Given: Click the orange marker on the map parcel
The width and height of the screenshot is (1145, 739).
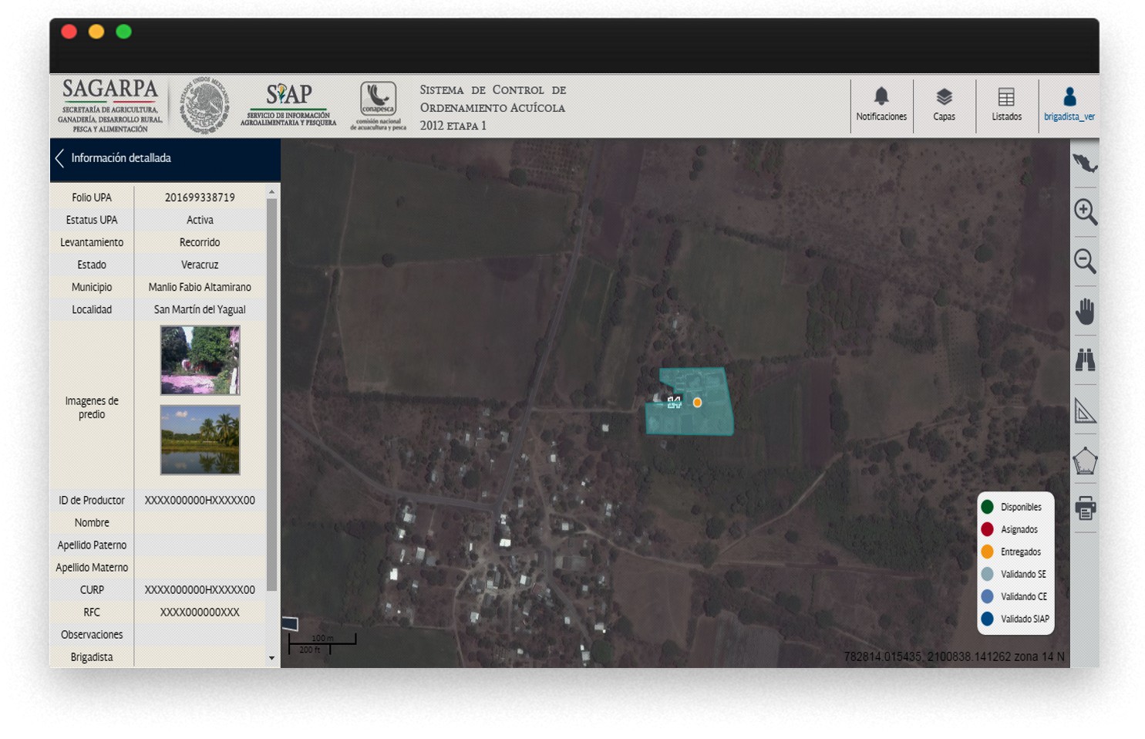Looking at the screenshot, I should [697, 402].
